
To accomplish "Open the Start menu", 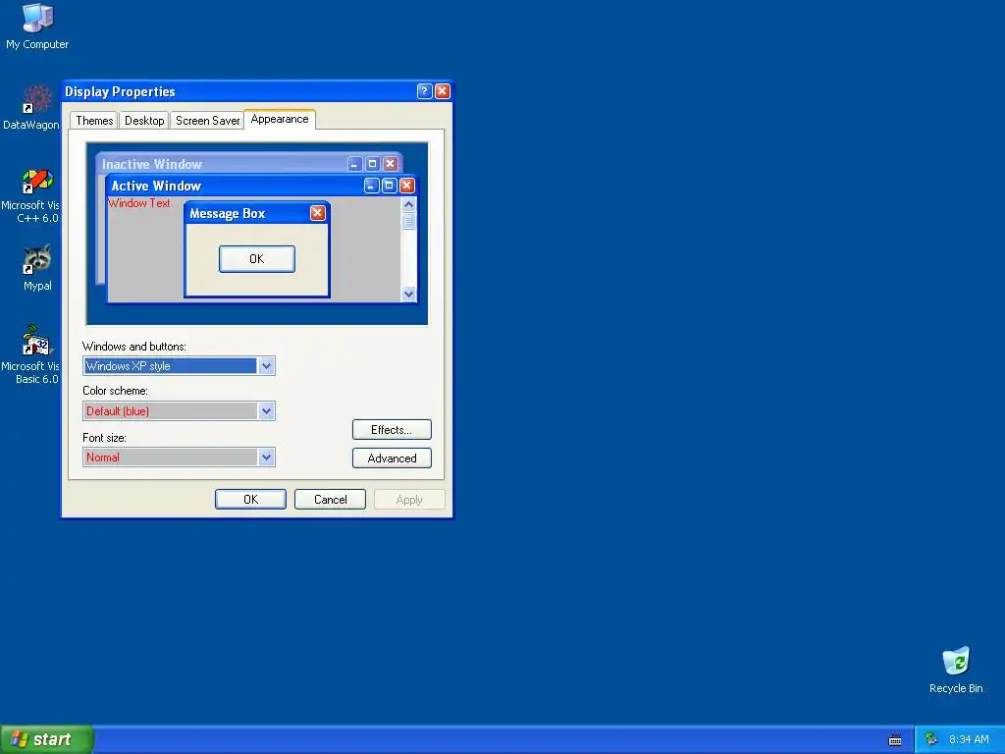I will [x=47, y=739].
